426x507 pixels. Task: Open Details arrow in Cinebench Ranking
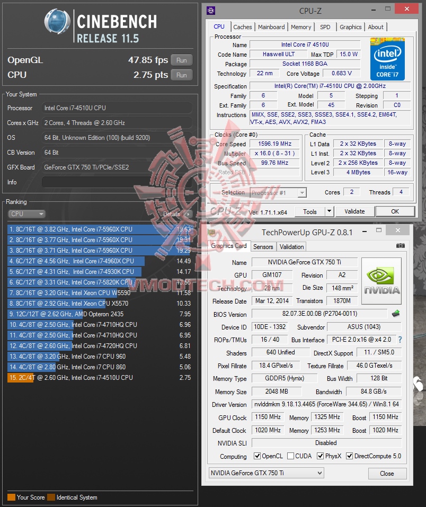click(x=188, y=214)
